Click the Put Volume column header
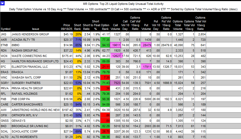Viewport: 241px width, 139px height. click(x=146, y=27)
